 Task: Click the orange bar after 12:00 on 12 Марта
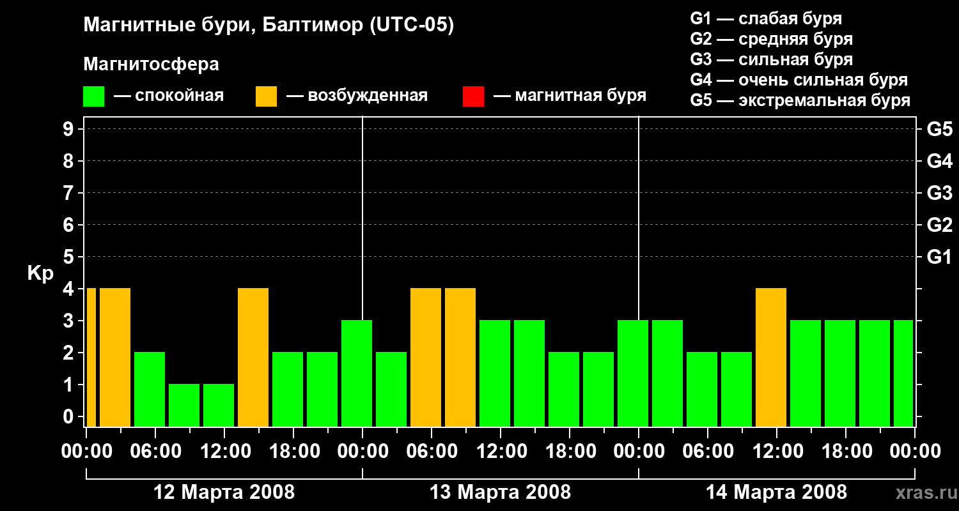click(253, 357)
